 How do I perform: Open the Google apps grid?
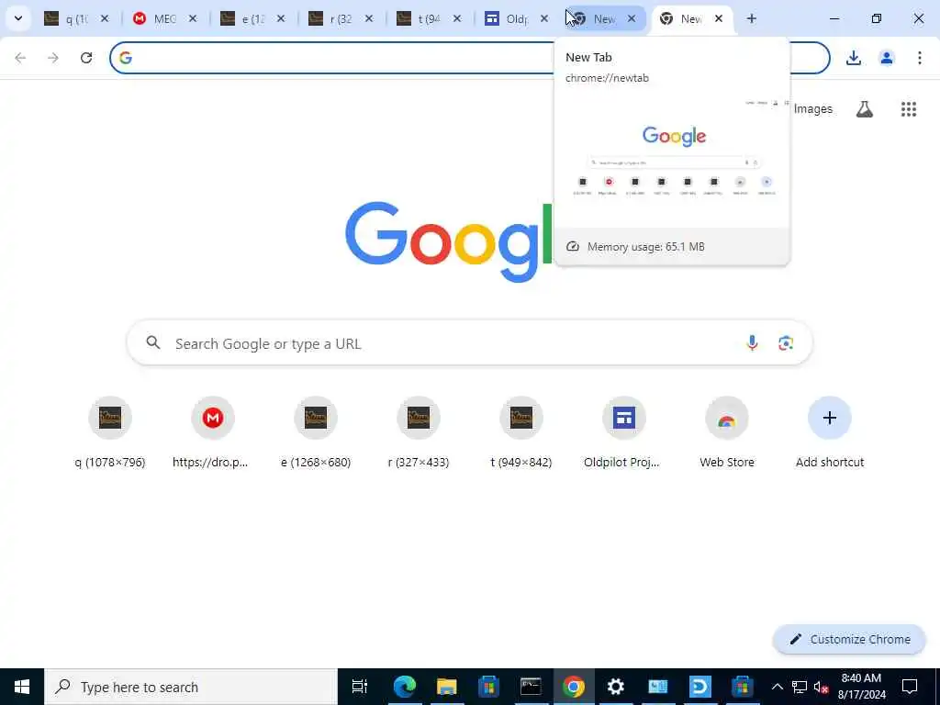[908, 109]
